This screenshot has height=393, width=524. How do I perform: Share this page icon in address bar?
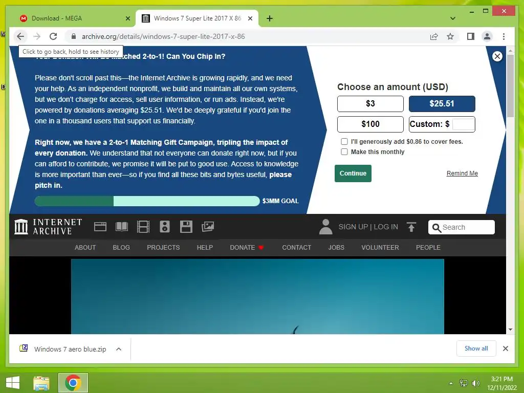(x=434, y=36)
